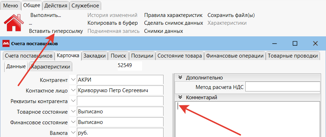The height and width of the screenshot is (137, 326).
Task: Click inside the Комментарий text area
Action: [247, 119]
